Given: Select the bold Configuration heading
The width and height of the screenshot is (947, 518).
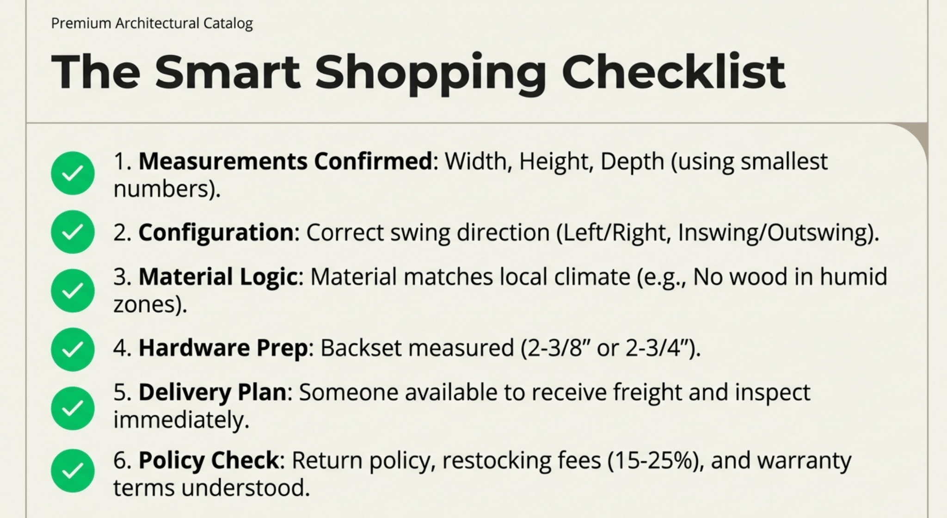Looking at the screenshot, I should (216, 232).
